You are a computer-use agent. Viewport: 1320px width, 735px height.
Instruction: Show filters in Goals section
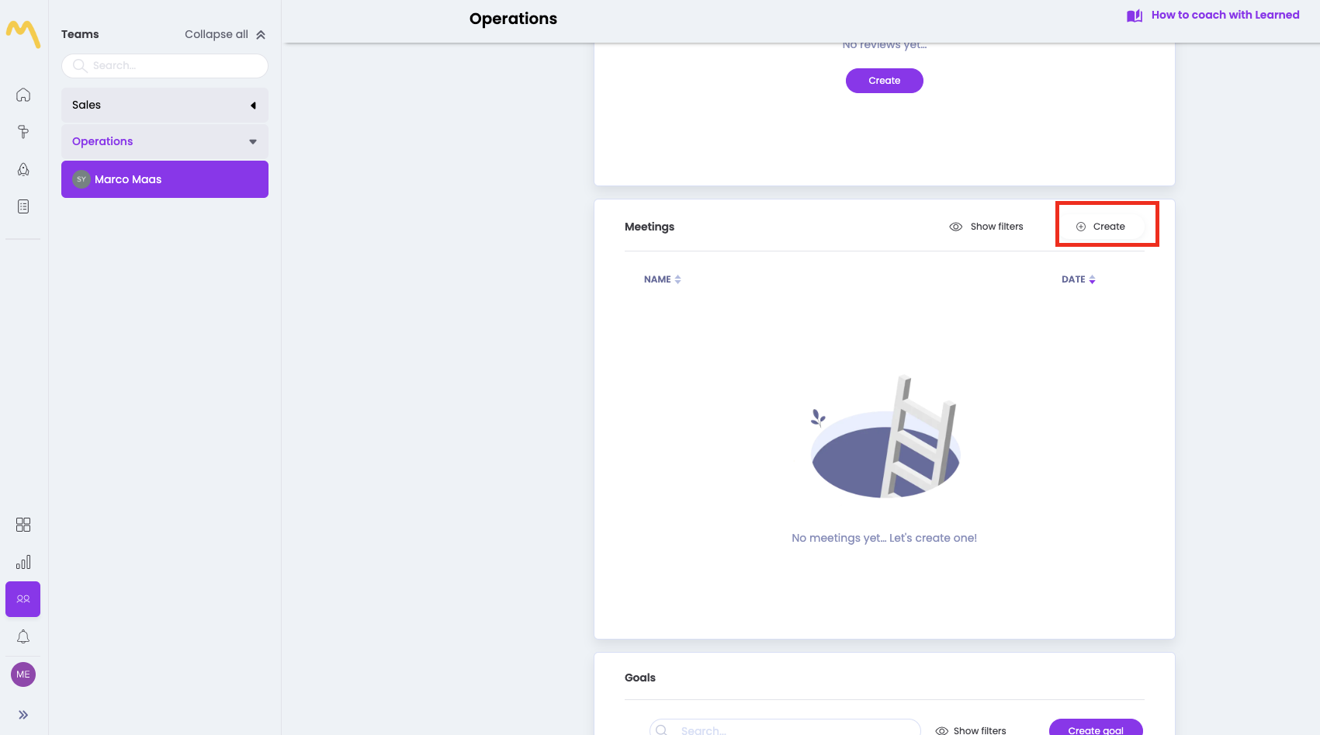(x=971, y=730)
